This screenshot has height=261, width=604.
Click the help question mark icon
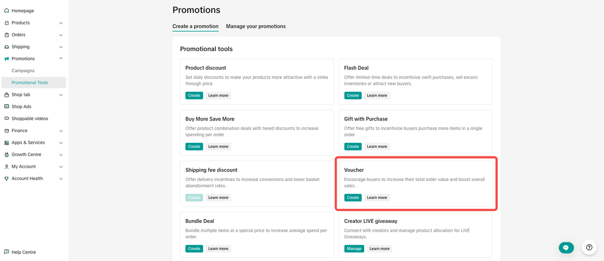589,247
